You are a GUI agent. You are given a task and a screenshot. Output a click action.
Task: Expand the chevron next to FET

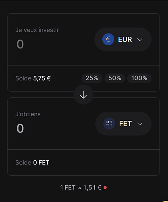140,124
